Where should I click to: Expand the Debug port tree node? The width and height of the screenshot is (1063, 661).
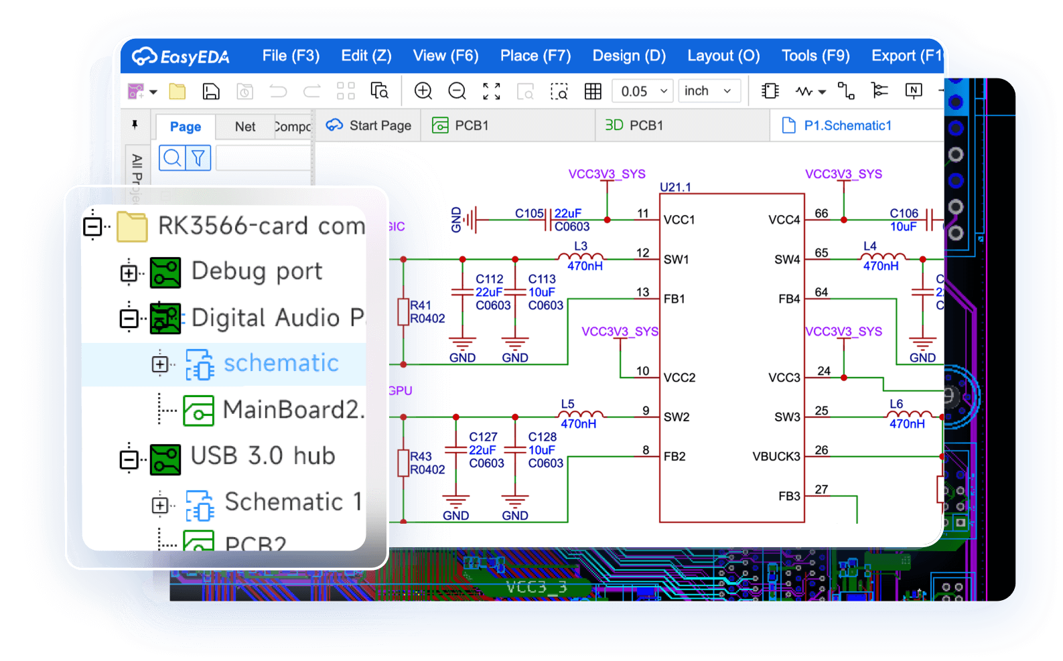(x=129, y=273)
